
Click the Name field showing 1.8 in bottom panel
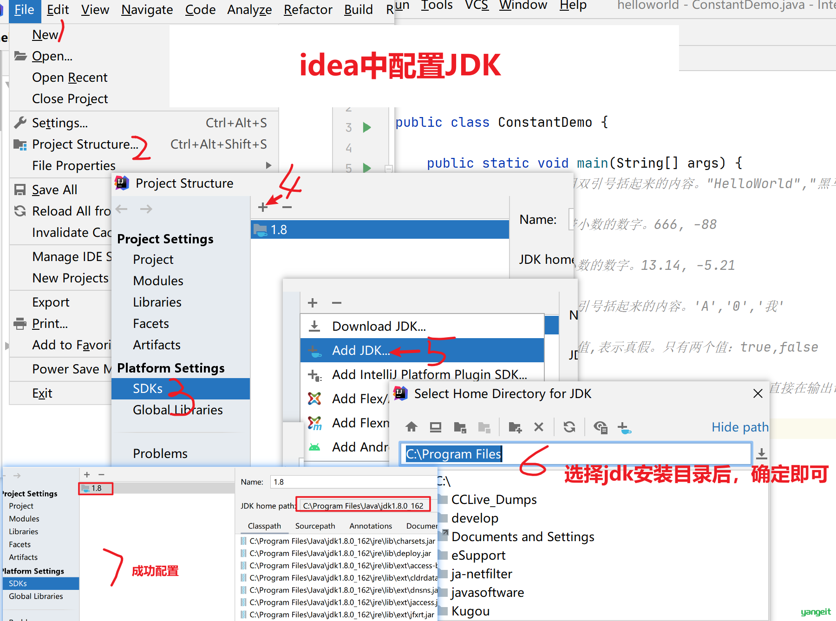353,482
